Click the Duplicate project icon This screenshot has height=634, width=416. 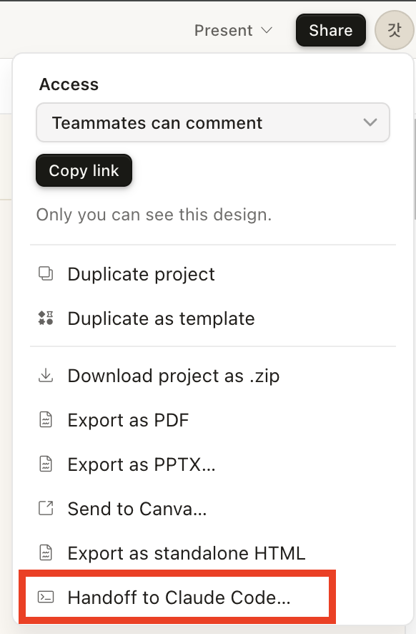[x=46, y=274]
